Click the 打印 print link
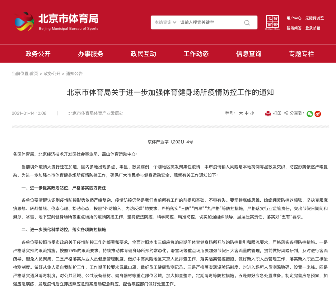Viewport: 336px width, 291px height. coord(277,113)
